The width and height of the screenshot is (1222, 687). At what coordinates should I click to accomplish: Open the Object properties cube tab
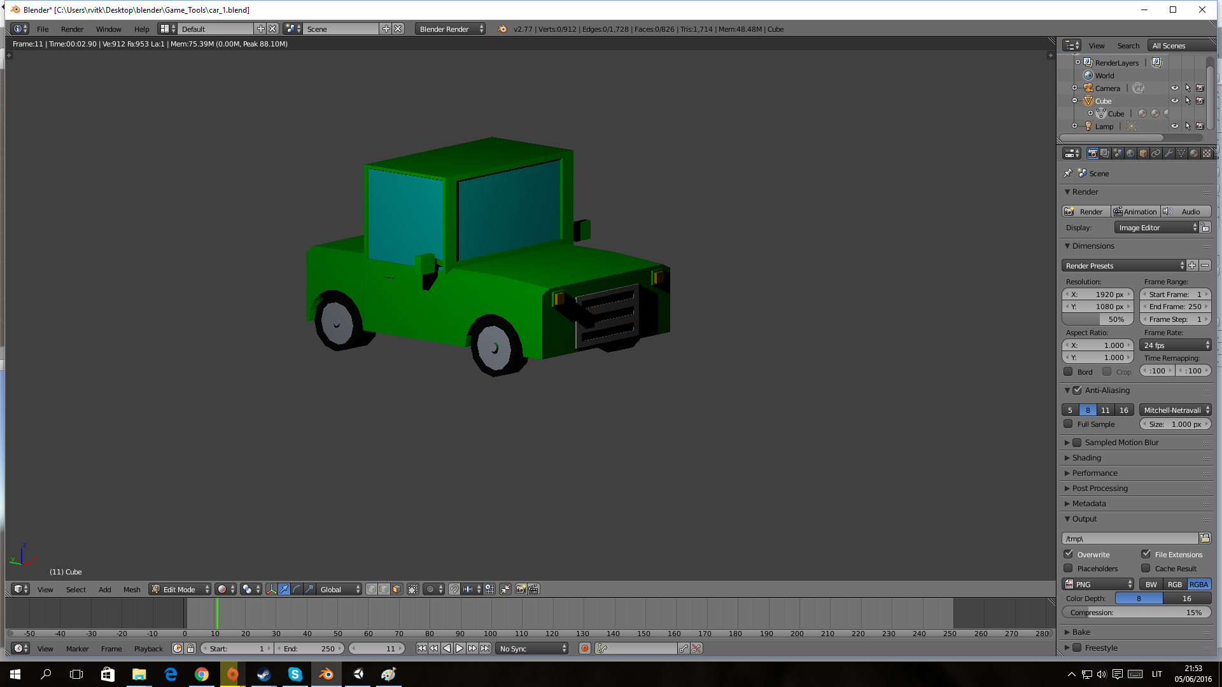coord(1143,153)
